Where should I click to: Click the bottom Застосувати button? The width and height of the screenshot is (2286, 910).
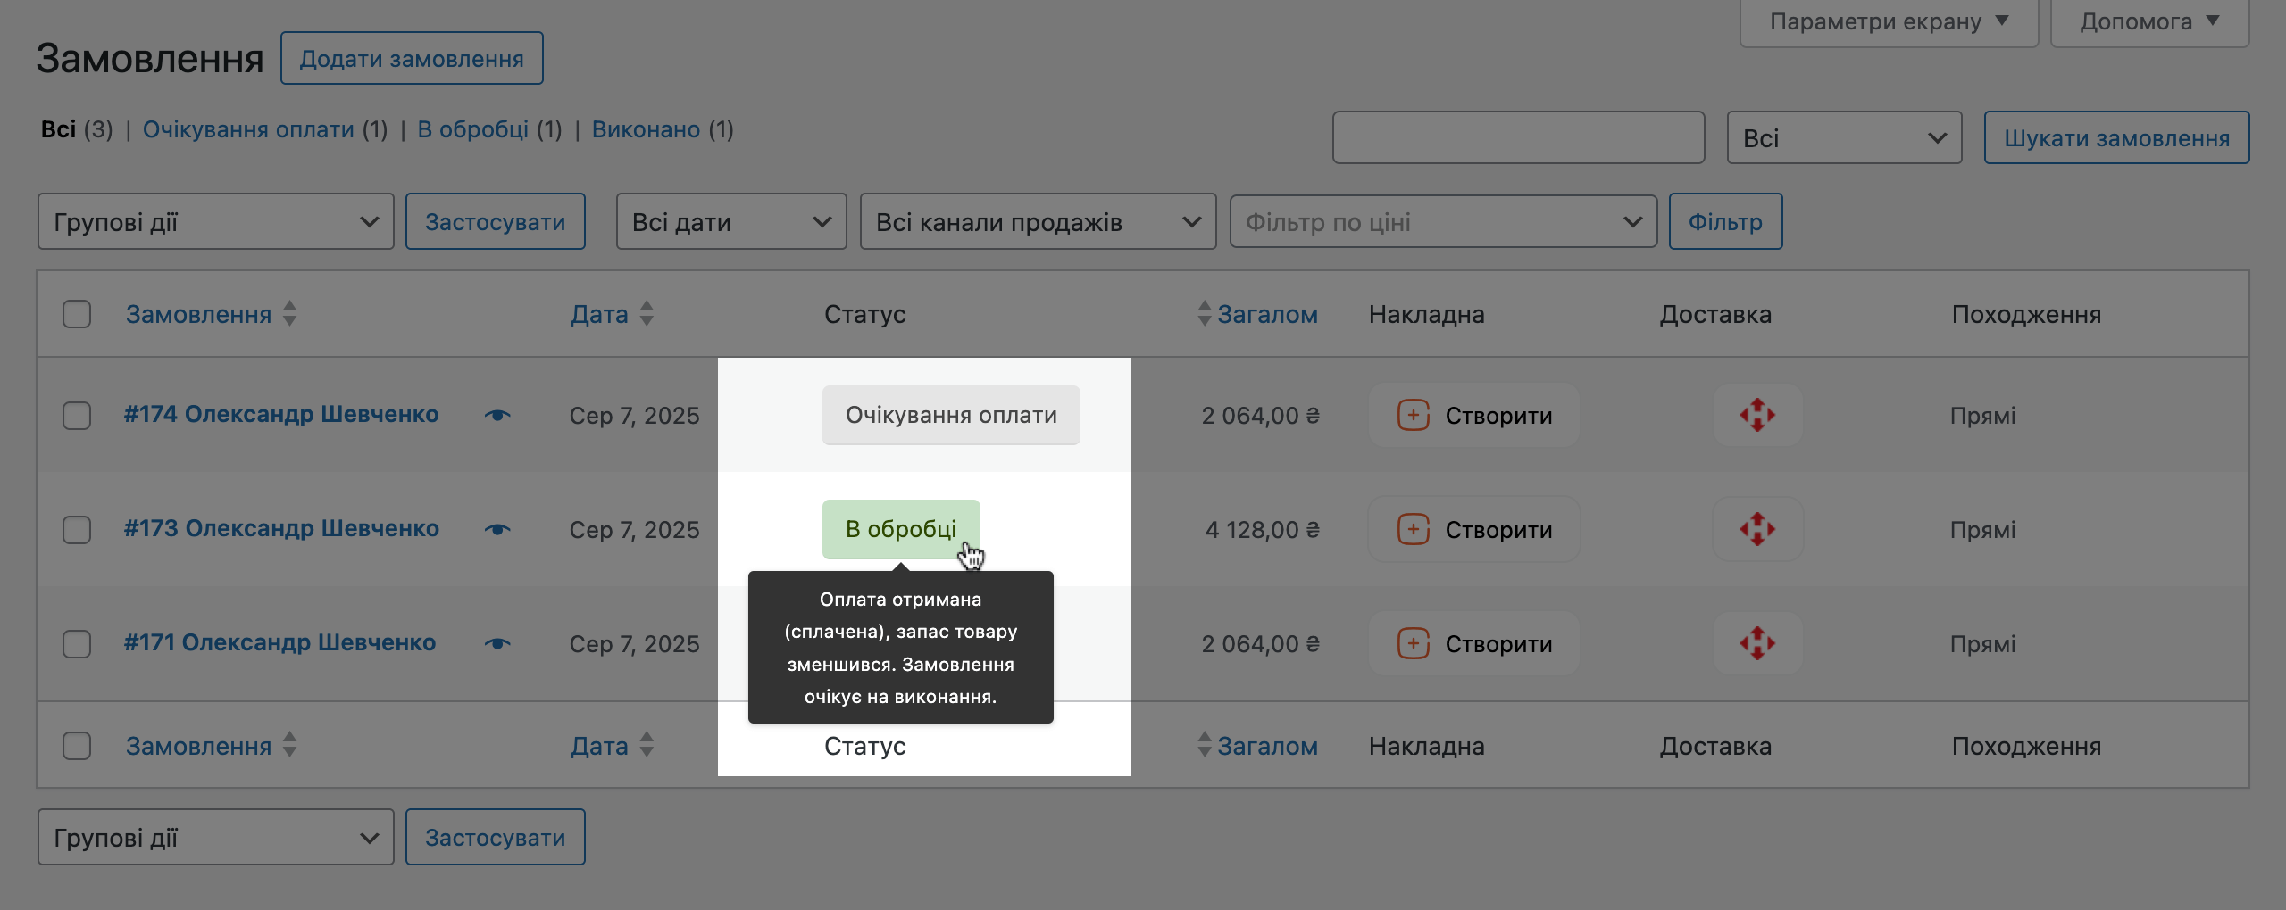(x=496, y=837)
